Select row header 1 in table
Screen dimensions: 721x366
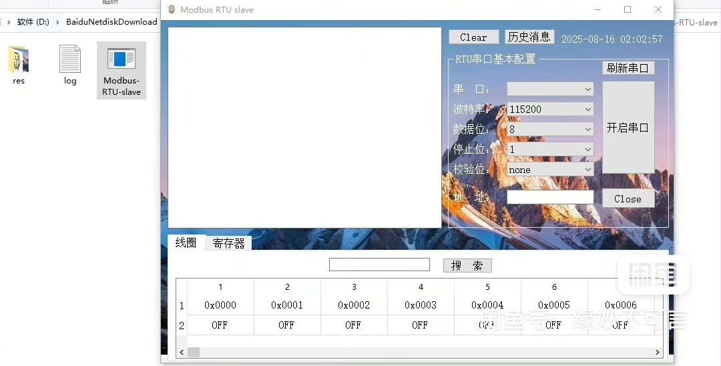182,305
